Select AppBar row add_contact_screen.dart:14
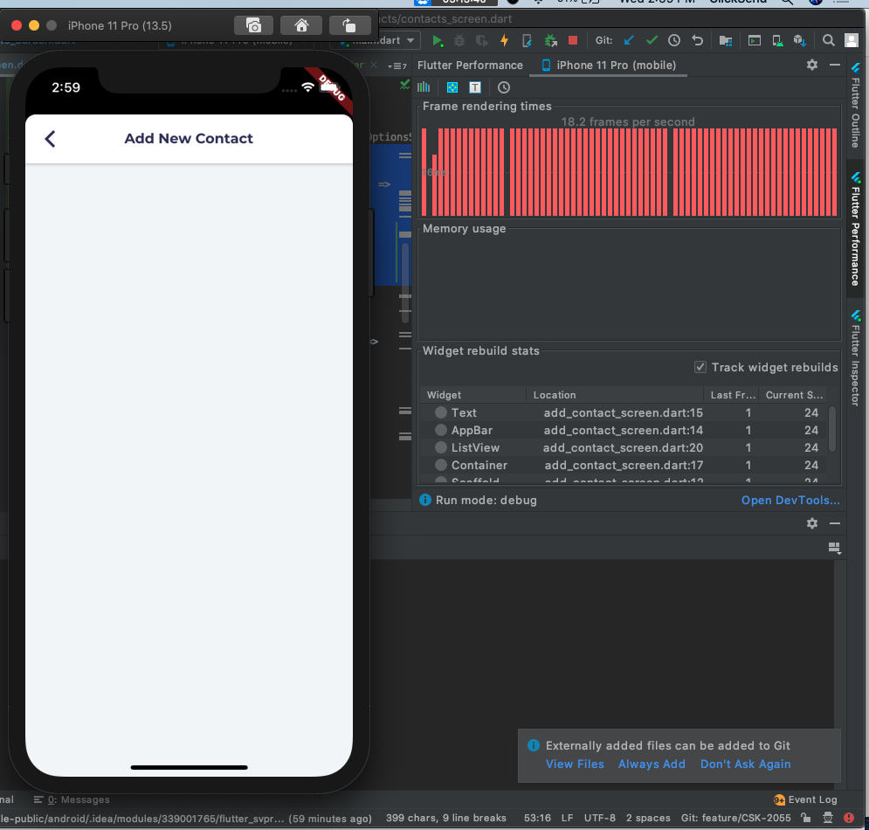 point(624,430)
